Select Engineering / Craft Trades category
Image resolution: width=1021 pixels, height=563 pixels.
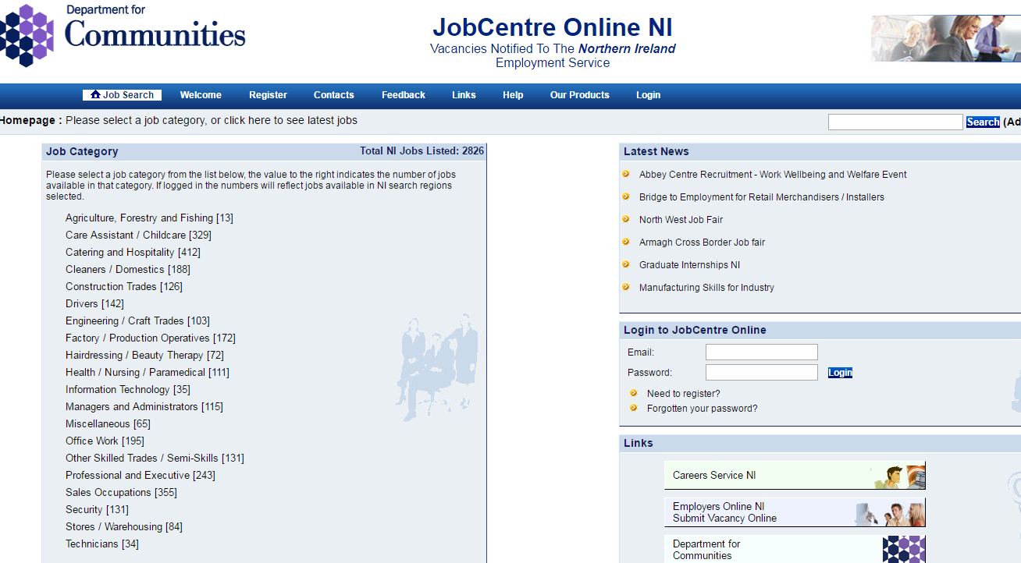(x=137, y=320)
